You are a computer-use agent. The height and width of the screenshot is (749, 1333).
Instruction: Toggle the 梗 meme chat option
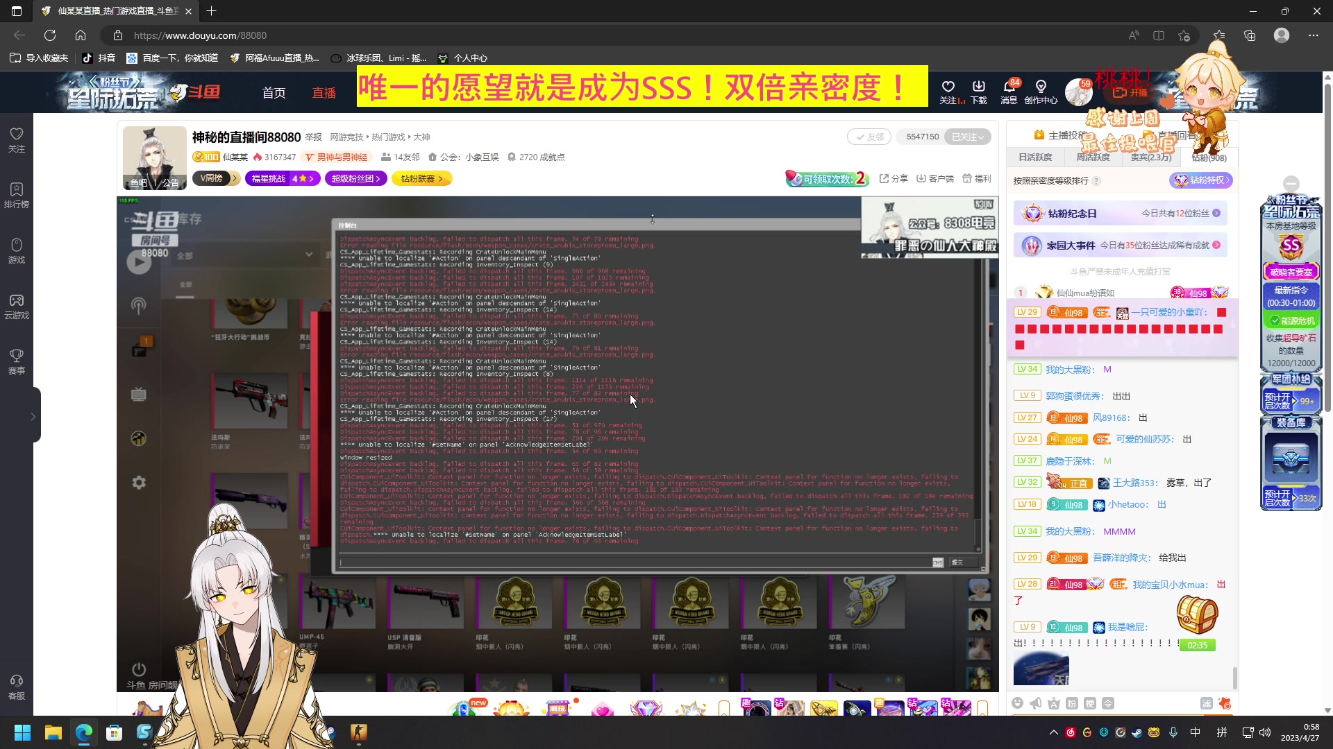(x=1090, y=703)
